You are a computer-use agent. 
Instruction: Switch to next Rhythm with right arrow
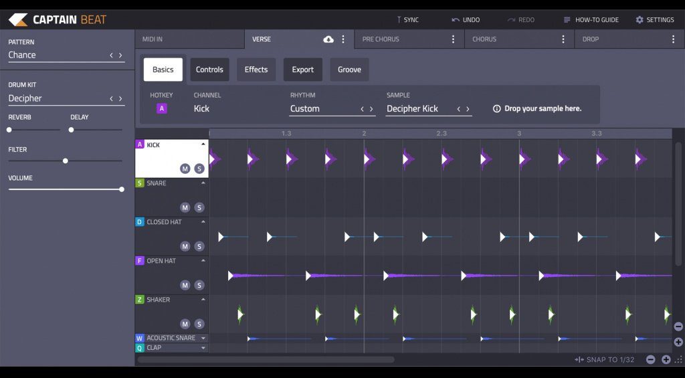point(371,109)
